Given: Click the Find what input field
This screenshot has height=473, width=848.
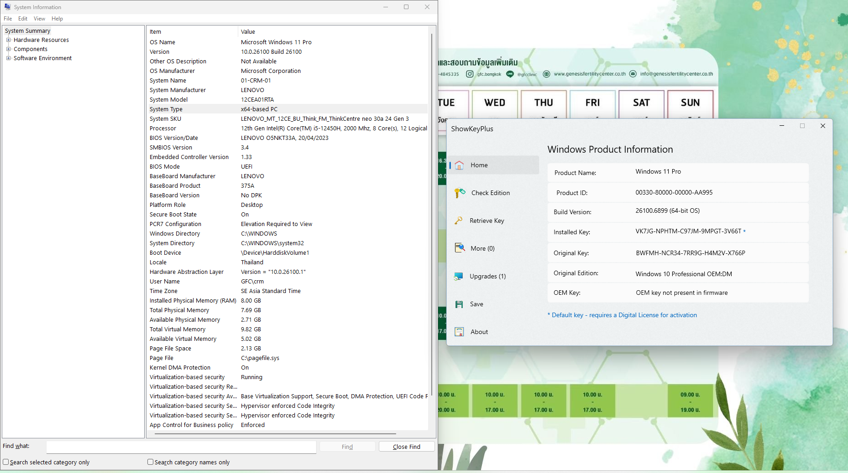Looking at the screenshot, I should coord(181,447).
